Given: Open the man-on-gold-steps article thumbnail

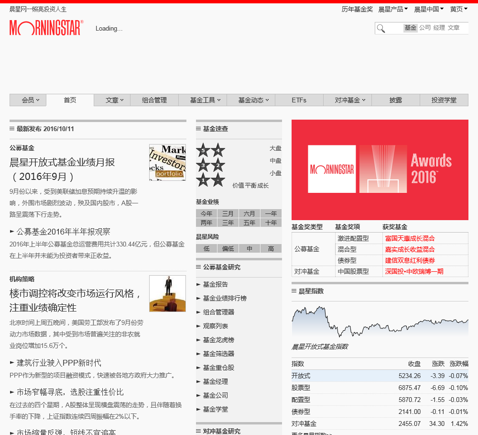Looking at the screenshot, I should coord(167,293).
